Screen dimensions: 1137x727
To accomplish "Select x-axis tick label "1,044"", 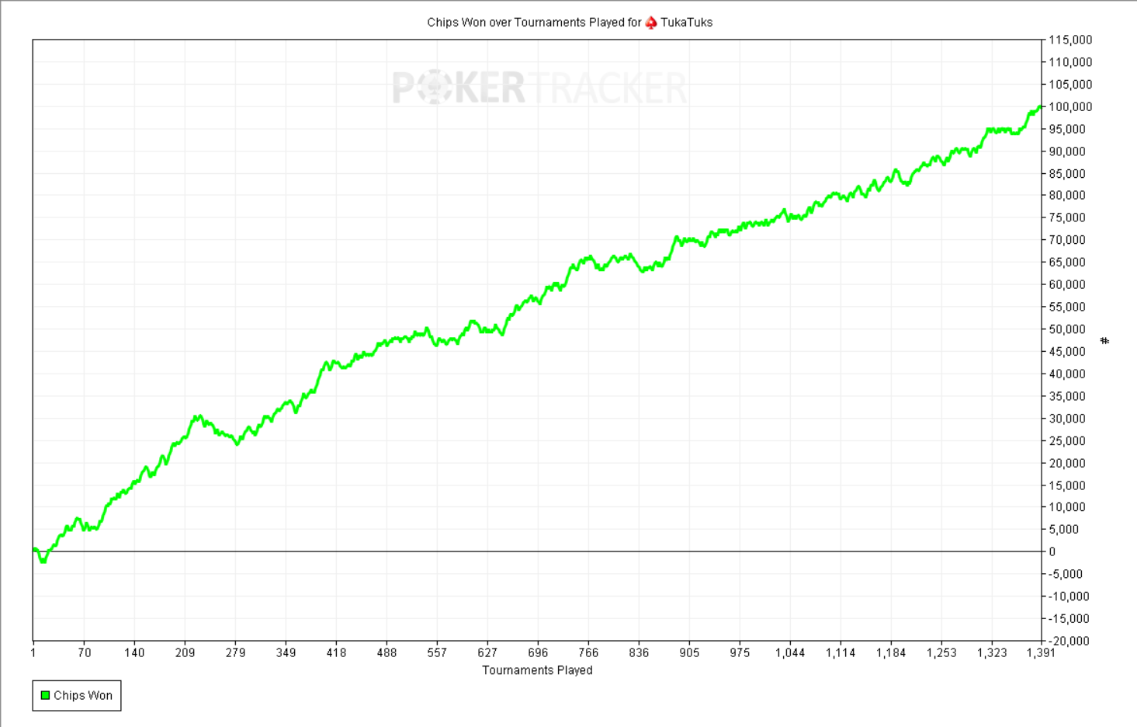I will click(790, 652).
